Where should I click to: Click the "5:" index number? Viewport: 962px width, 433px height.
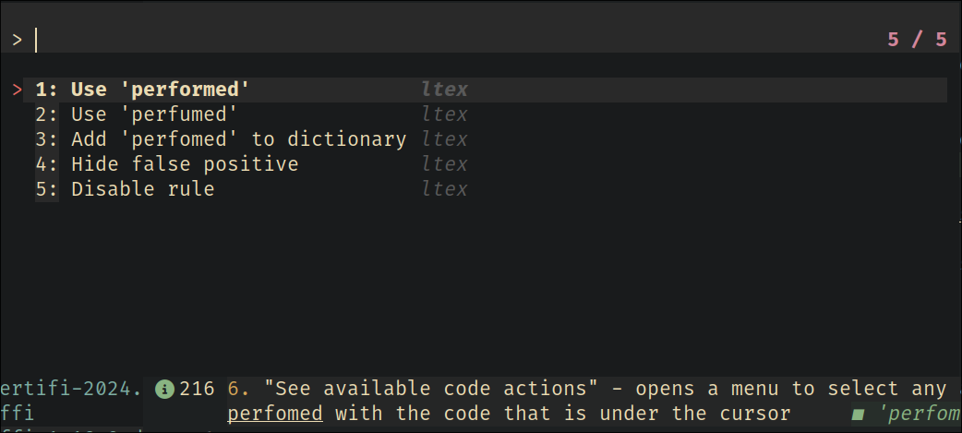pos(47,189)
